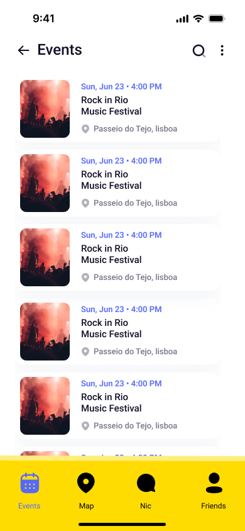Tap the back arrow icon
The width and height of the screenshot is (245, 531).
click(23, 50)
